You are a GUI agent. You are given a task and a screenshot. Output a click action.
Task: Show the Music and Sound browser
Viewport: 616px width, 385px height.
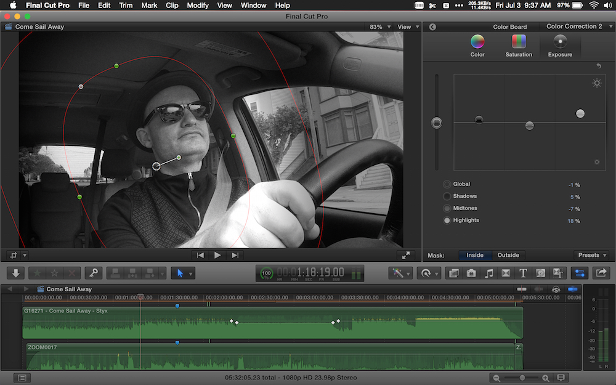pos(488,273)
